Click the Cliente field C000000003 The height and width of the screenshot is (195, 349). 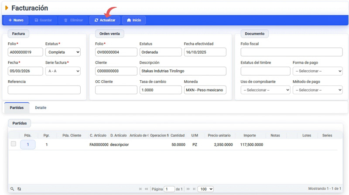pyautogui.click(x=116, y=71)
